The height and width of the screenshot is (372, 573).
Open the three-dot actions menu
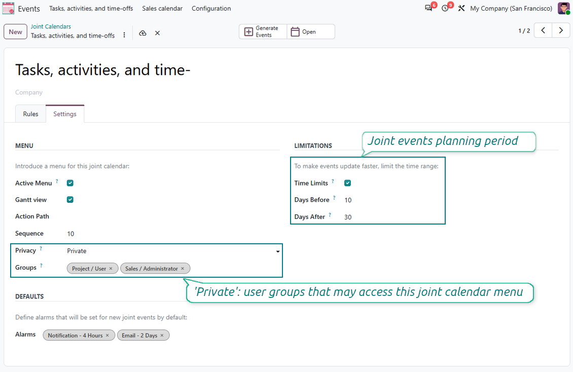tap(124, 35)
